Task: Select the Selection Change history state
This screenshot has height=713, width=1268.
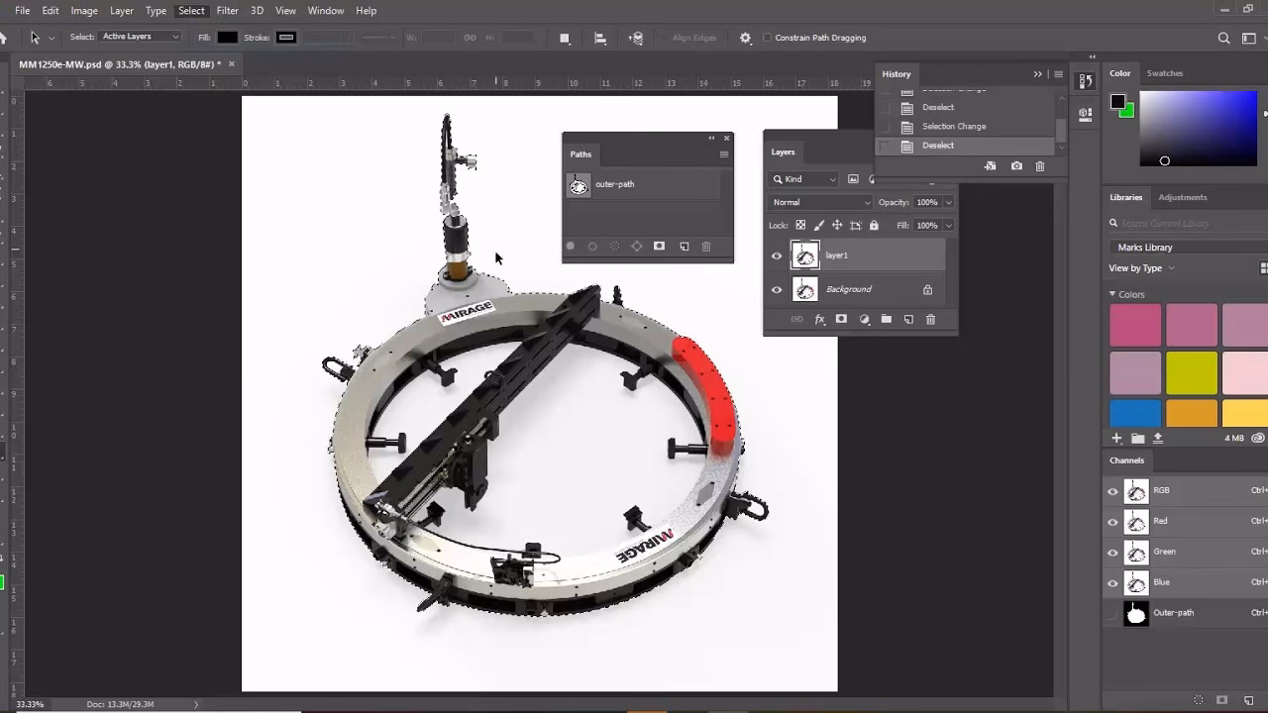Action: pyautogui.click(x=953, y=127)
